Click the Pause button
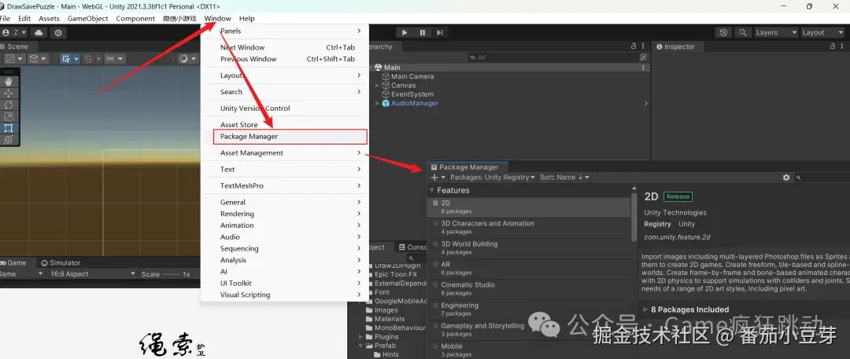The image size is (850, 359). [423, 32]
